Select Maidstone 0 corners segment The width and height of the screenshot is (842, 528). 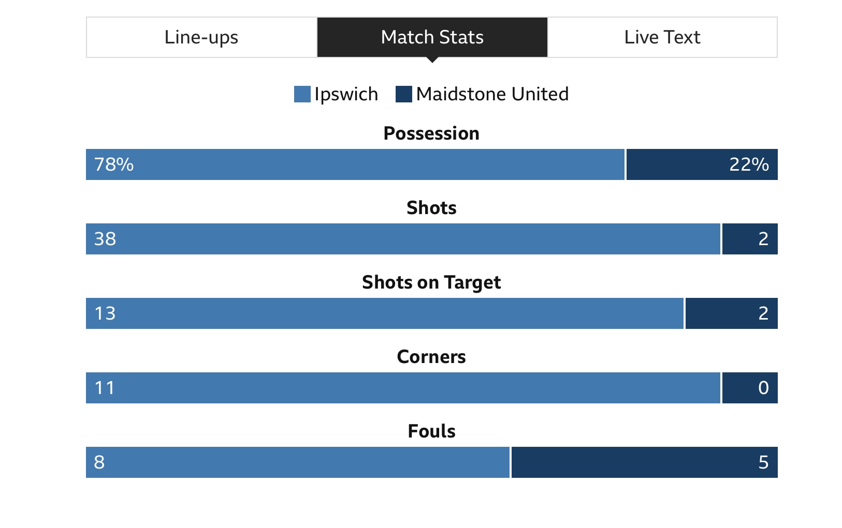click(750, 388)
